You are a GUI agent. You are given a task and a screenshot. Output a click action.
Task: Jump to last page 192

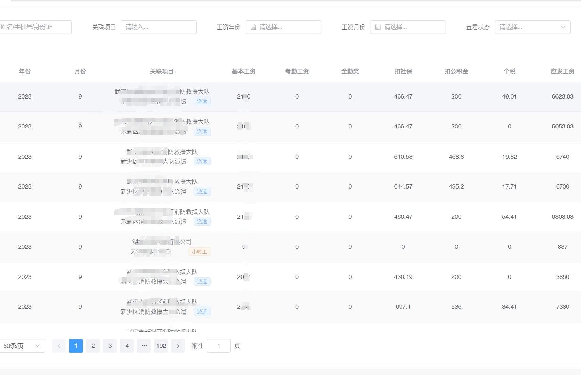(x=161, y=346)
